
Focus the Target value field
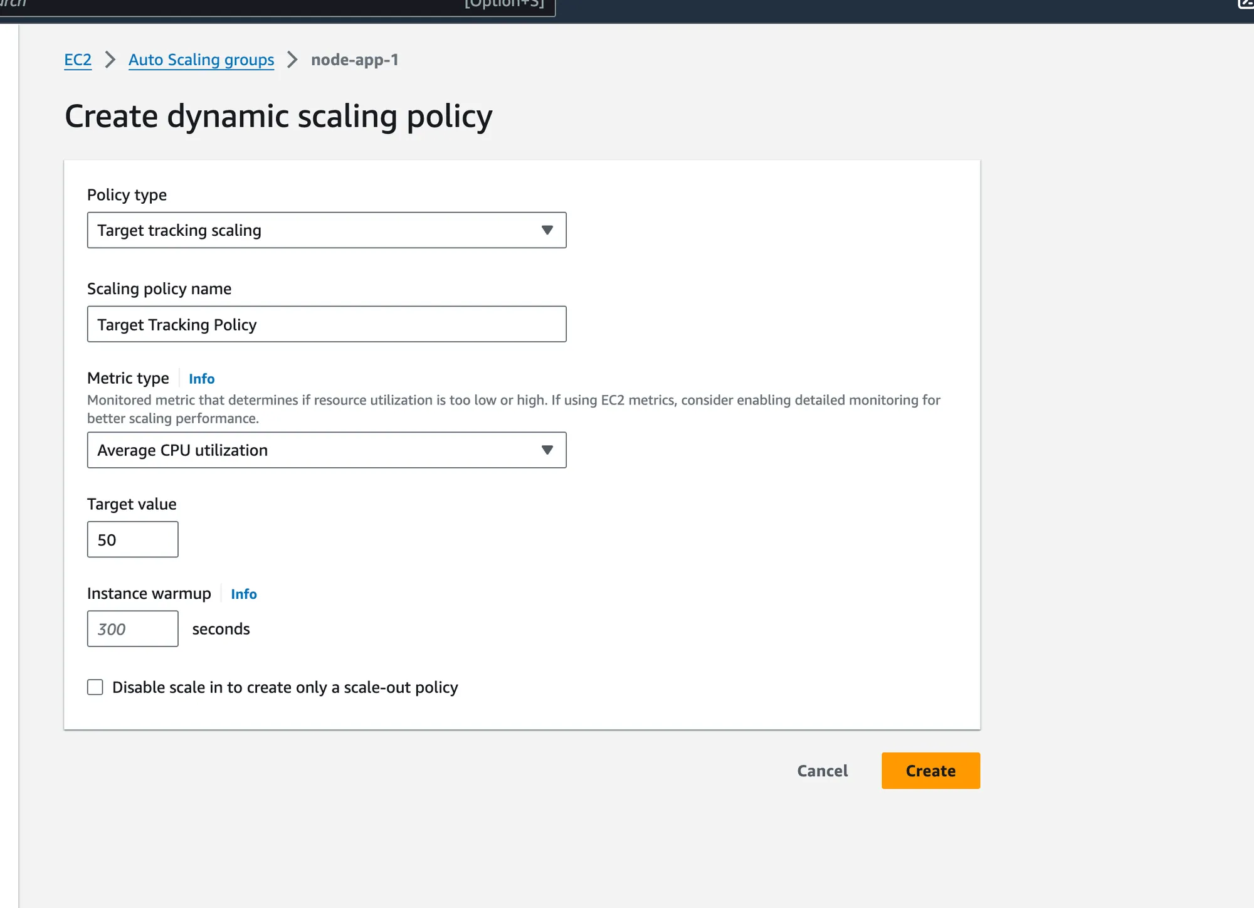(132, 540)
